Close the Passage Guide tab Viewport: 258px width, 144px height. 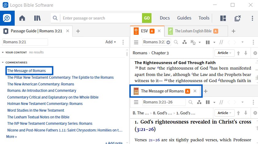click(68, 31)
